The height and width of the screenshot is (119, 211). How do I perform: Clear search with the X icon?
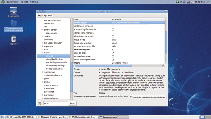(x=40, y=103)
